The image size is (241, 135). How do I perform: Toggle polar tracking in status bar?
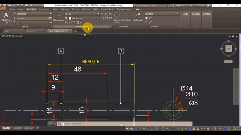point(157,129)
